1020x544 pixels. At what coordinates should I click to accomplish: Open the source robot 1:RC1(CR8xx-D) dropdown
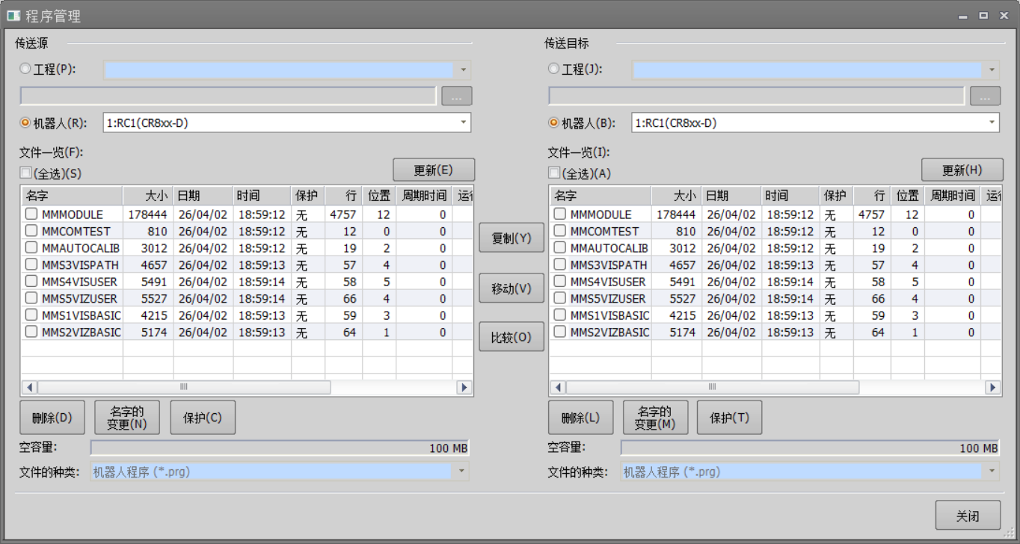coord(464,123)
